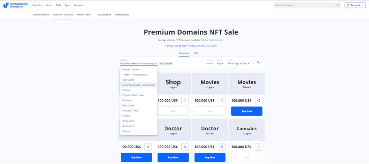
Task: Select Travel + Transportation category
Action: point(139,75)
